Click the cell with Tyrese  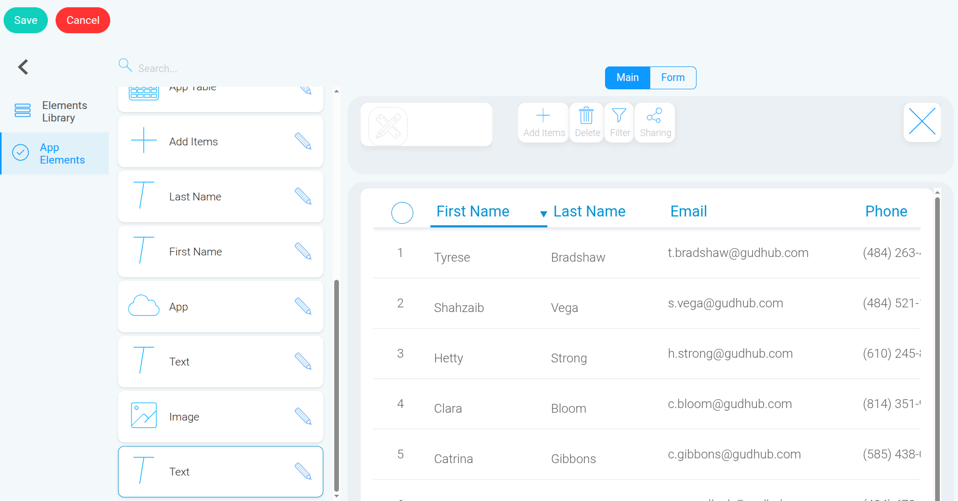click(x=452, y=258)
